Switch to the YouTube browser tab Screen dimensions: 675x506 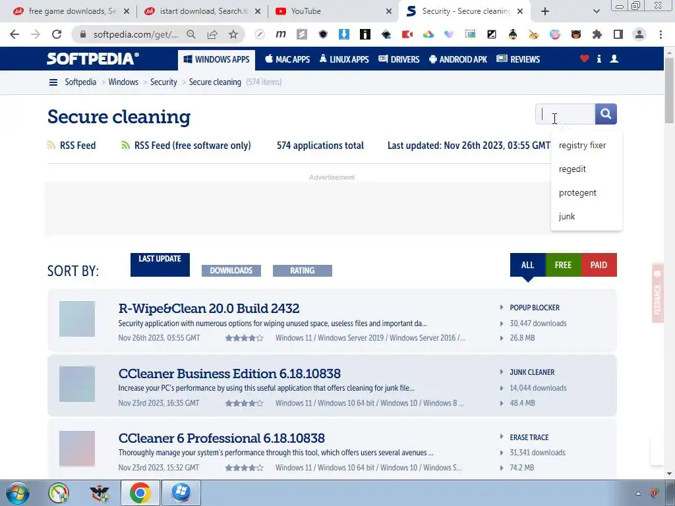333,11
